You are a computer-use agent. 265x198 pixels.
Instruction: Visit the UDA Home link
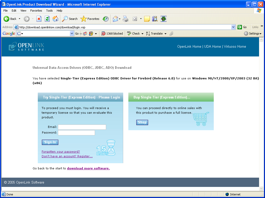(212, 46)
